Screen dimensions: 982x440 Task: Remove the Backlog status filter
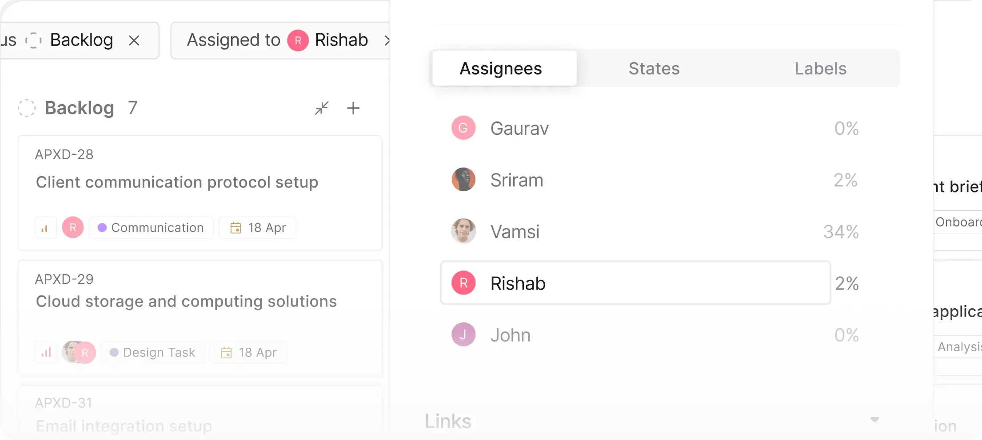134,40
